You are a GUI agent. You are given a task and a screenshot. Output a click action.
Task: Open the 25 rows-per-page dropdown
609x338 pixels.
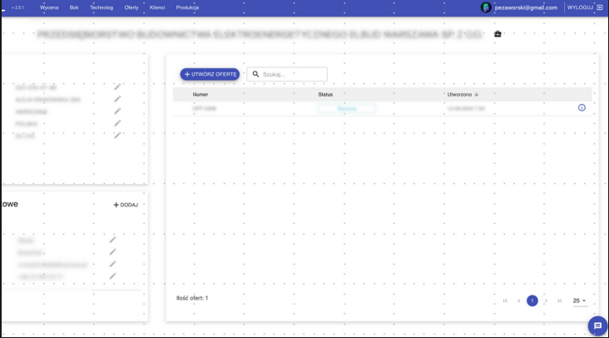click(x=580, y=301)
